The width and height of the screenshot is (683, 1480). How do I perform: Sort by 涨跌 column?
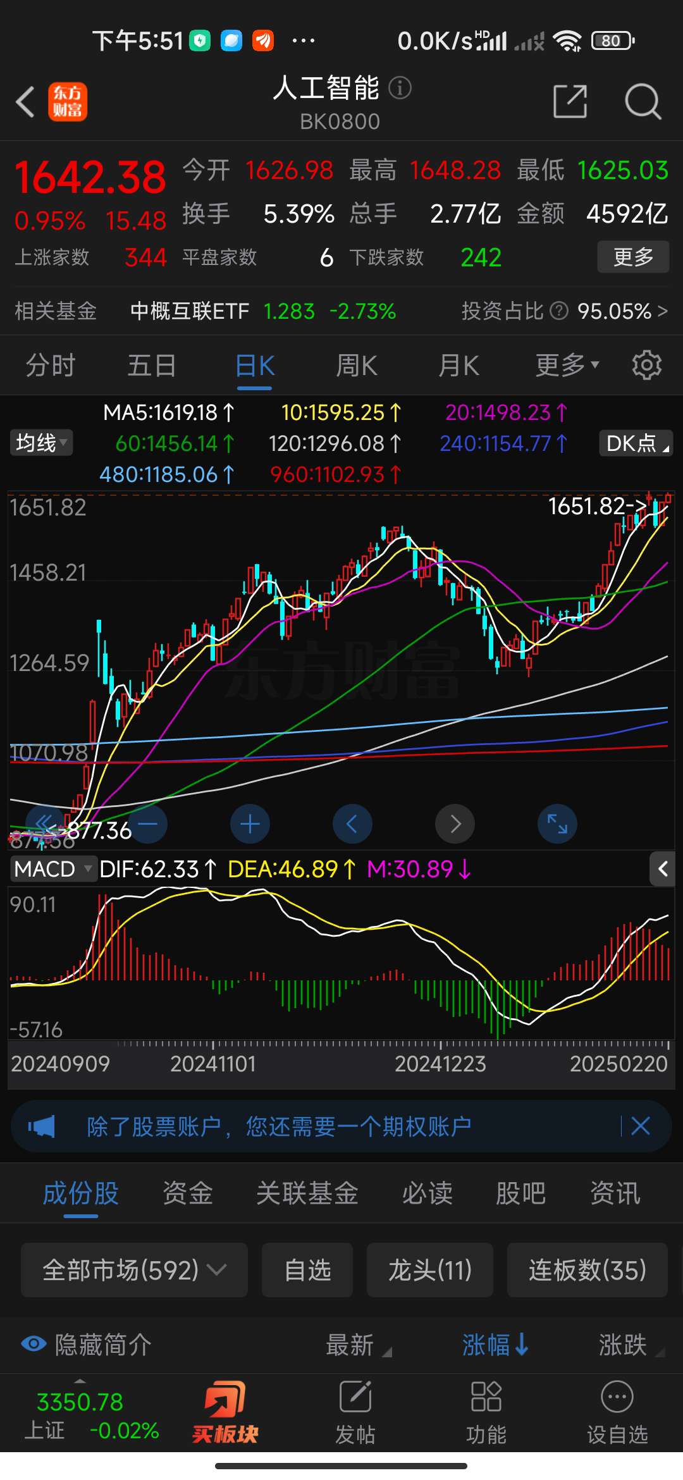click(631, 1345)
